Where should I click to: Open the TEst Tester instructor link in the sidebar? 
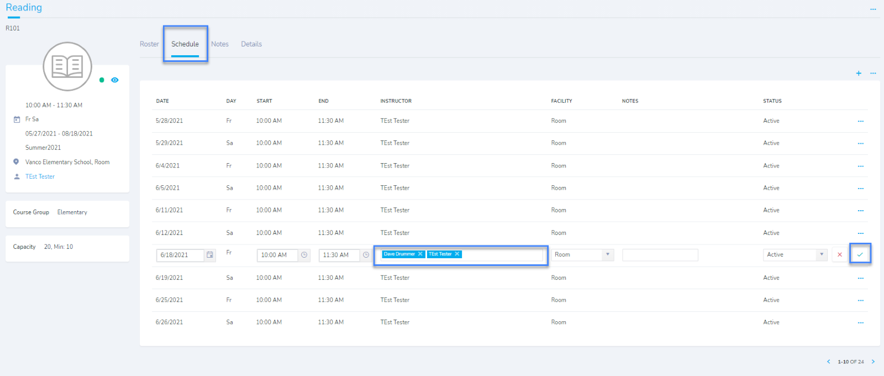coord(40,176)
